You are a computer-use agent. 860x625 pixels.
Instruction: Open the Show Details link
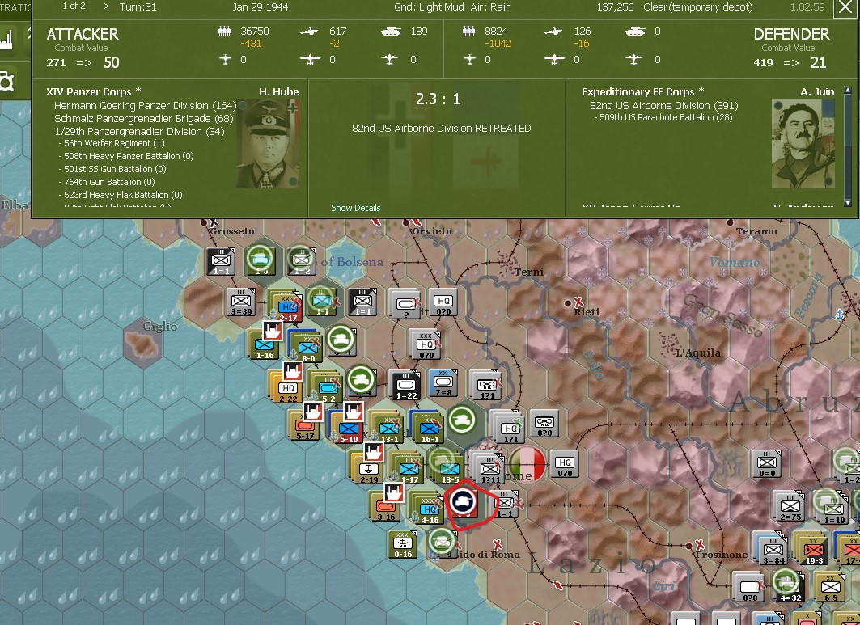pyautogui.click(x=355, y=208)
